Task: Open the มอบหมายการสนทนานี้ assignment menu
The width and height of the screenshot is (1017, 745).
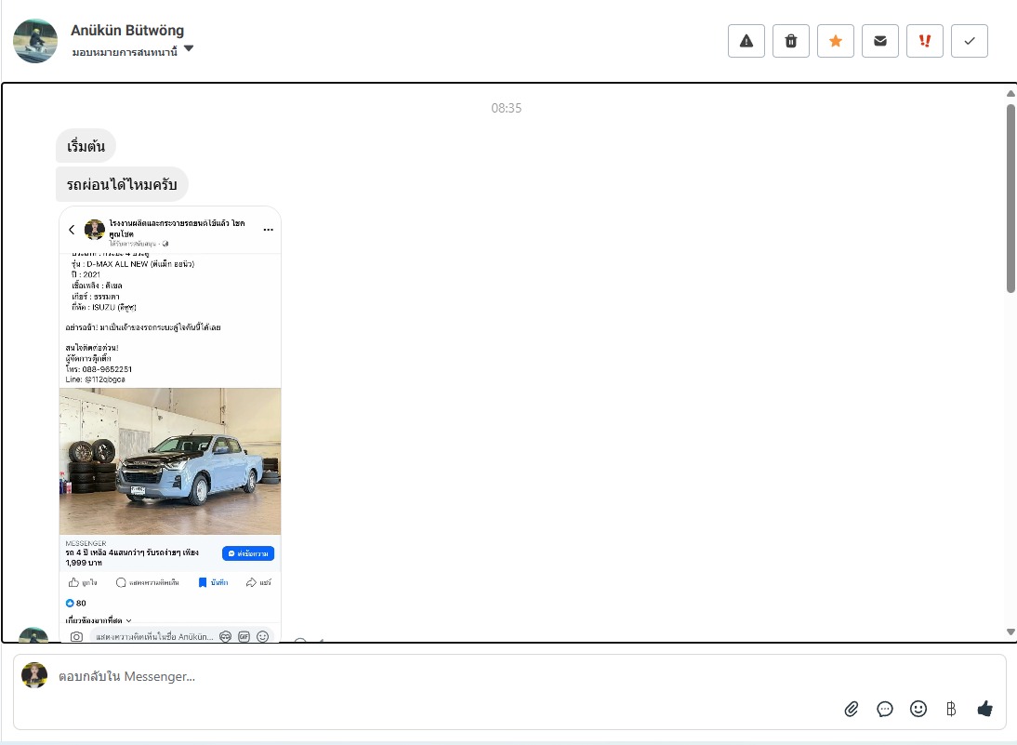Action: click(x=125, y=51)
